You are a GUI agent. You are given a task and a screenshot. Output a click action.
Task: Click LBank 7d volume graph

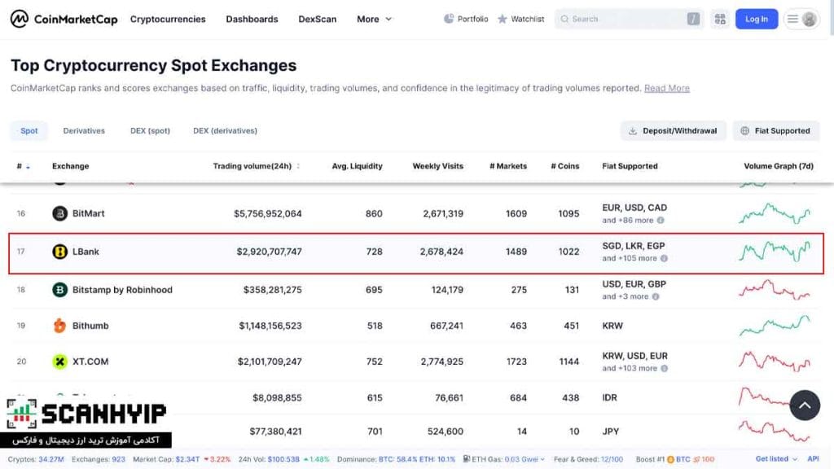click(x=775, y=251)
